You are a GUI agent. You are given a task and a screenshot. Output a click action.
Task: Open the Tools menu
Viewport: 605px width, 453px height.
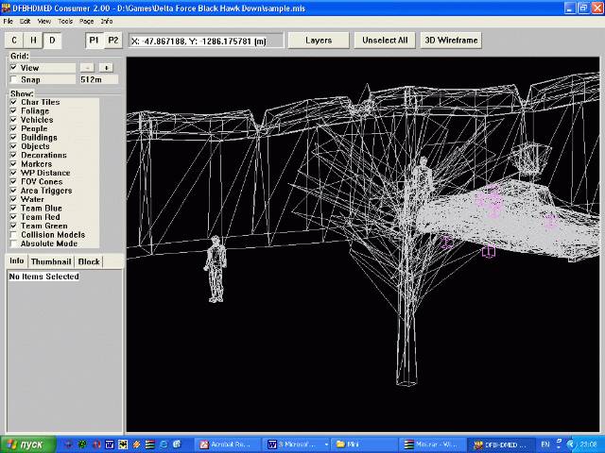[x=65, y=21]
